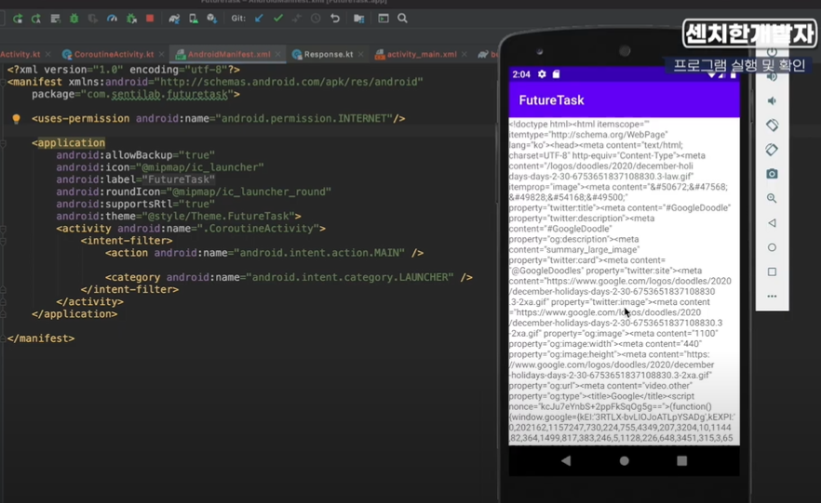This screenshot has width=821, height=503.
Task: Activate emulator zoom magnifier
Action: point(772,198)
